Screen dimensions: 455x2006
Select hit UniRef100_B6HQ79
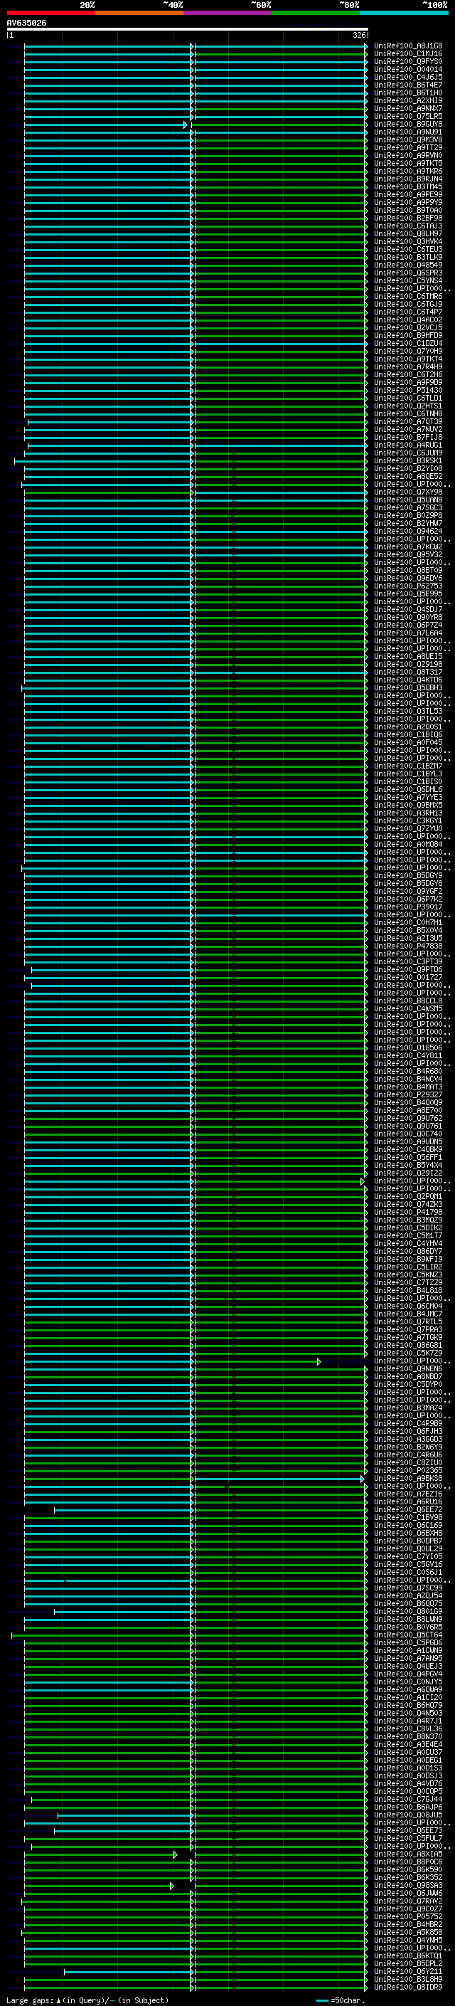coord(408,1706)
